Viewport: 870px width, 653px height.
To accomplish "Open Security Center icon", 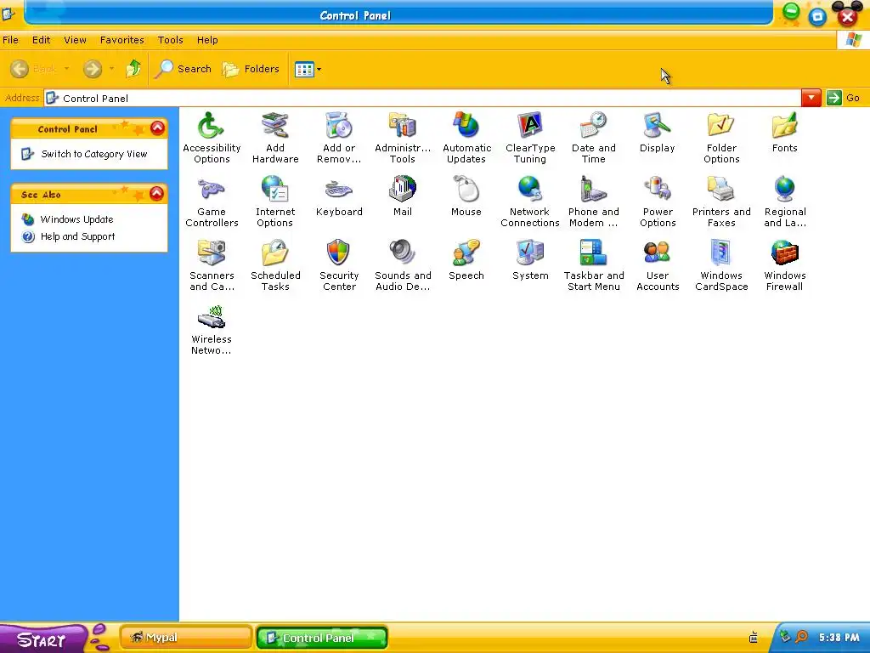I will pos(339,265).
